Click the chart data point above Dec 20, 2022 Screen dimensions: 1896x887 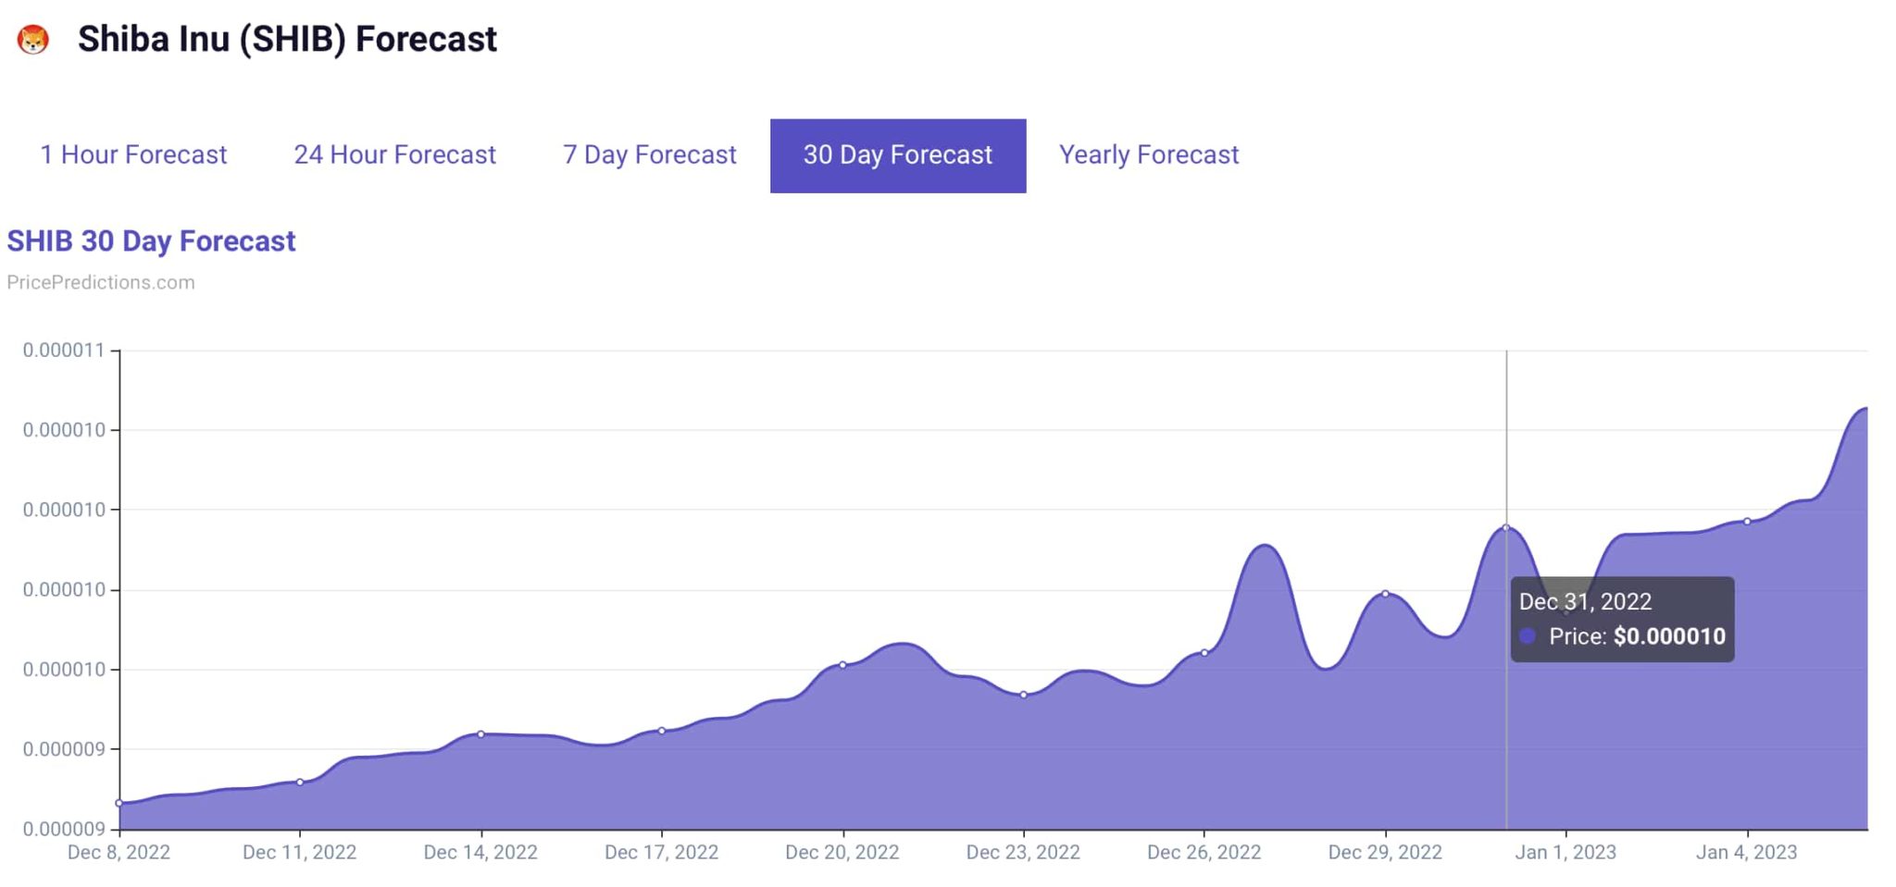point(842,665)
